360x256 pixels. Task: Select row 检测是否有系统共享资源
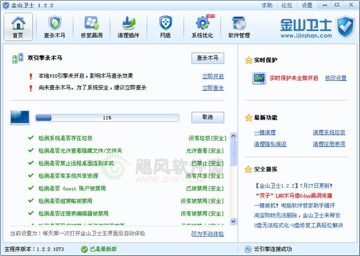[x=127, y=176]
